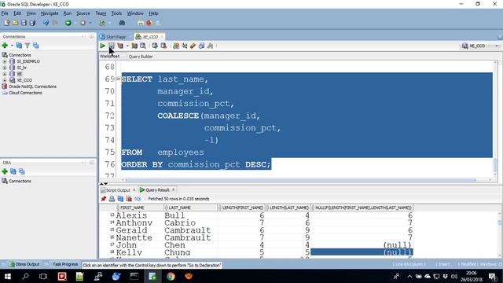The image size is (503, 283).
Task: Pin the query result with red pin icon
Action: 103,199
